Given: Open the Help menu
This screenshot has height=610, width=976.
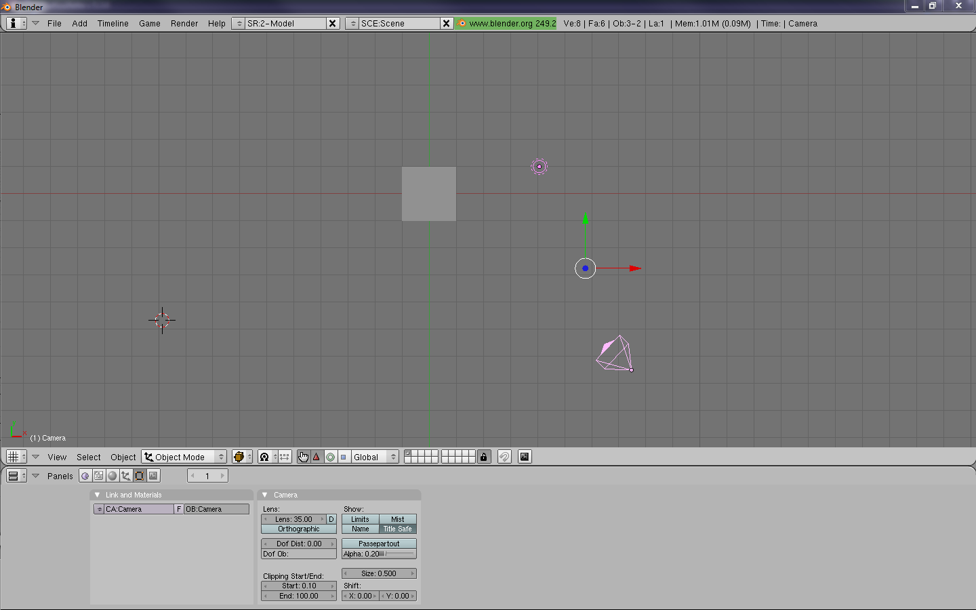Looking at the screenshot, I should click(216, 23).
